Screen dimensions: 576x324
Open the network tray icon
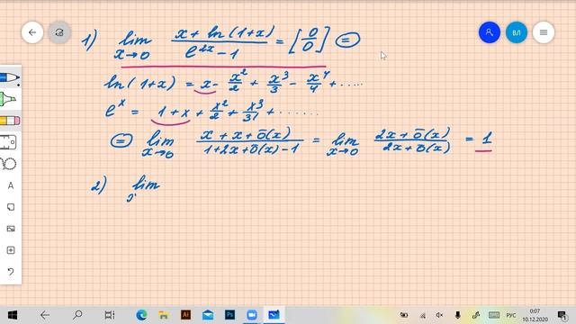pos(423,315)
